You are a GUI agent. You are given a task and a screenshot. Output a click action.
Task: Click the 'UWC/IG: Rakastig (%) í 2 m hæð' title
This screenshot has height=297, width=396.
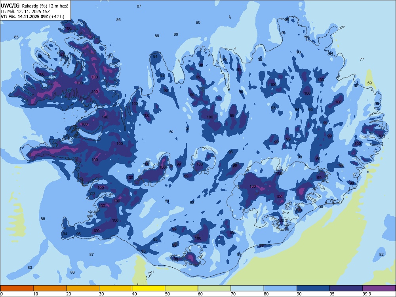pyautogui.click(x=34, y=6)
